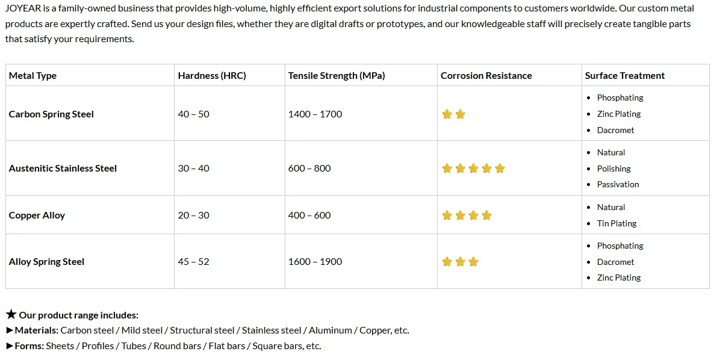Click the 45 – 52 hardness value cell
This screenshot has height=360, width=714.
coord(193,262)
